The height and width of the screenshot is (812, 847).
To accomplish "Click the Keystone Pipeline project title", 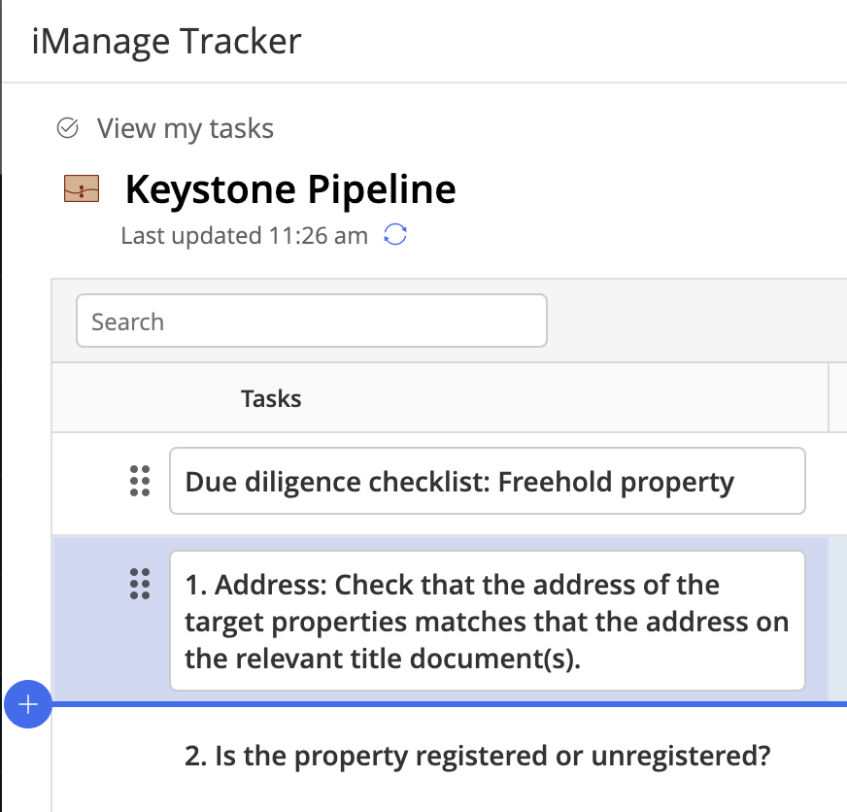I will point(290,189).
